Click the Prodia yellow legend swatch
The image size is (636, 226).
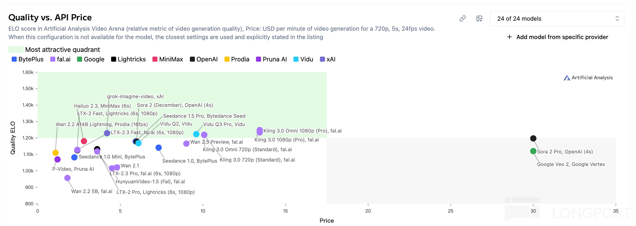(227, 59)
